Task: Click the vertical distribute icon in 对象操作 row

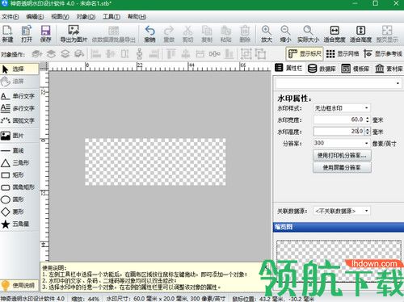Action: click(x=139, y=54)
